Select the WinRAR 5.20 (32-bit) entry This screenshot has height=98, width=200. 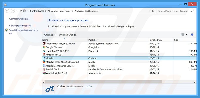pyautogui.click(x=119, y=73)
